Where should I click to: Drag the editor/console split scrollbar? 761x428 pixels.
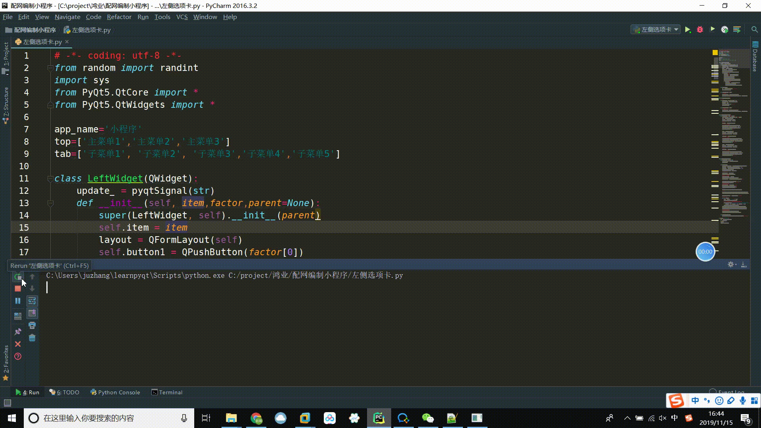coord(380,265)
